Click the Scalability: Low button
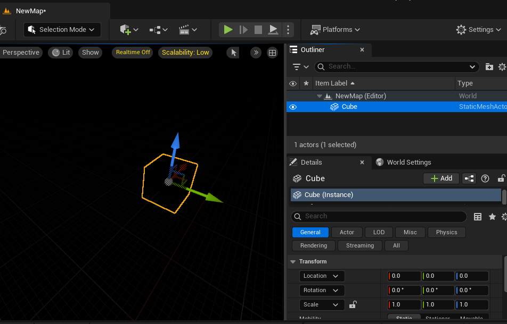 tap(185, 53)
